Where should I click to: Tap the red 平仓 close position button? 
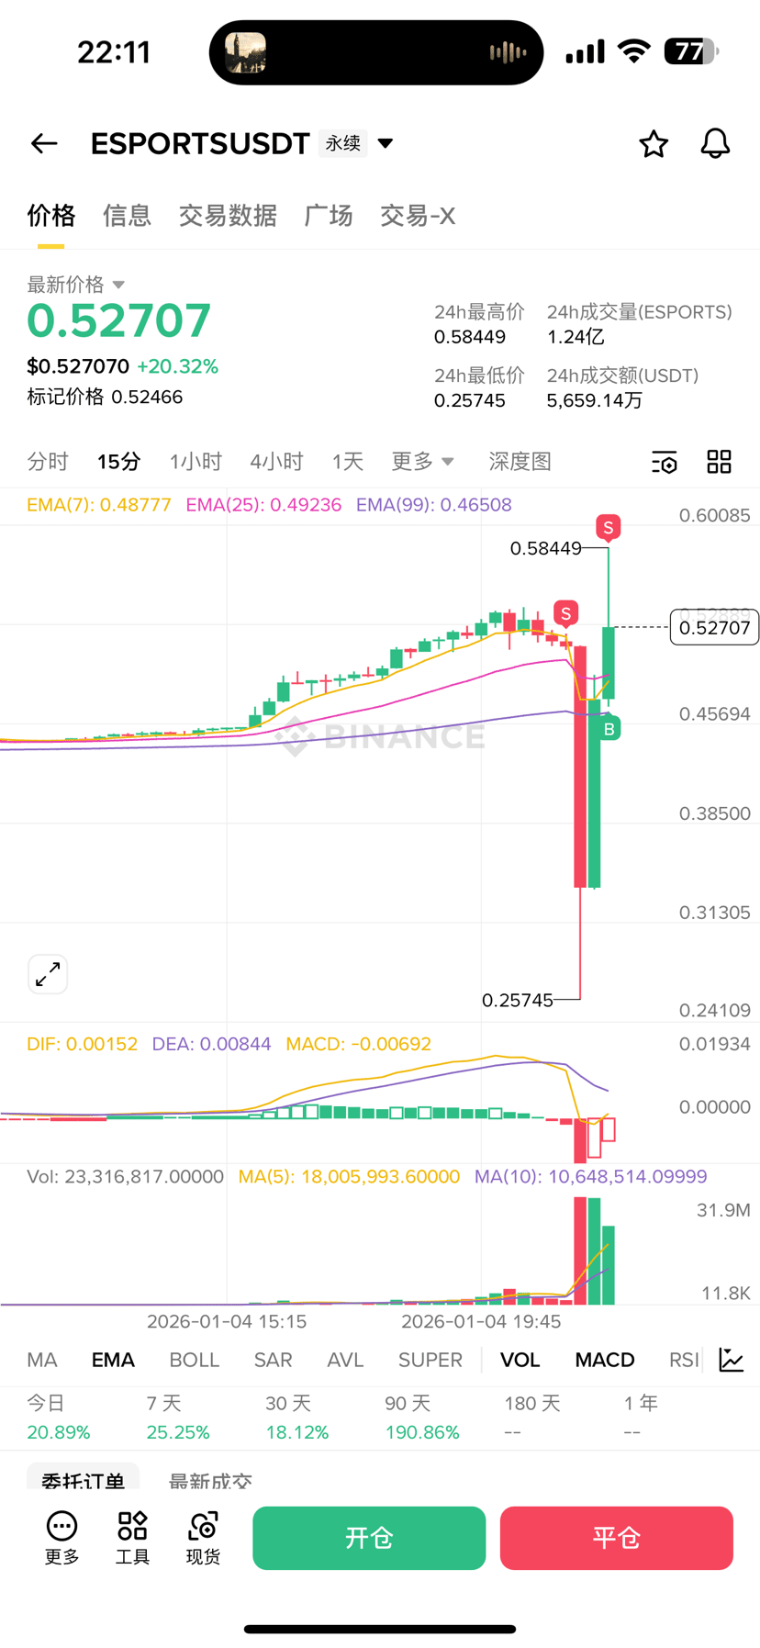(x=617, y=1538)
